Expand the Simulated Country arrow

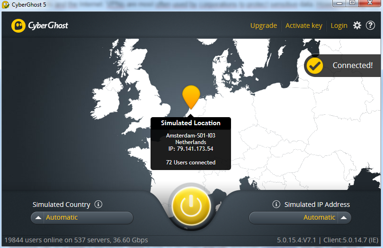(38, 218)
